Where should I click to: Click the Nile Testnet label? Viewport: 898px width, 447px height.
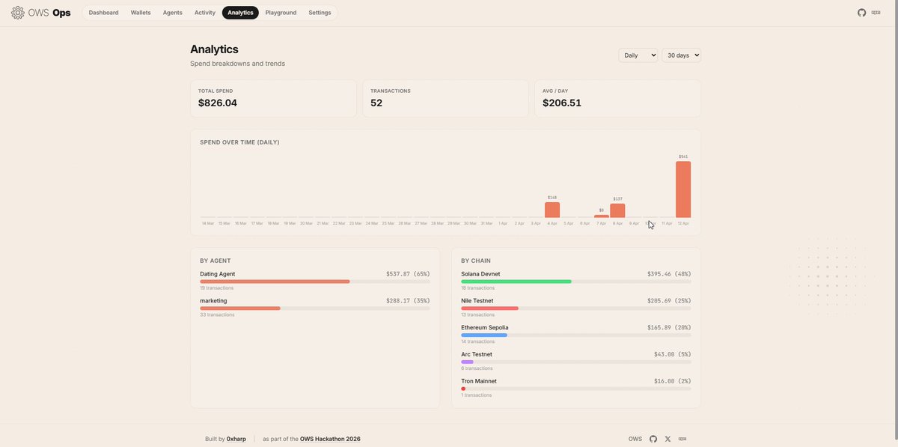[x=477, y=301]
